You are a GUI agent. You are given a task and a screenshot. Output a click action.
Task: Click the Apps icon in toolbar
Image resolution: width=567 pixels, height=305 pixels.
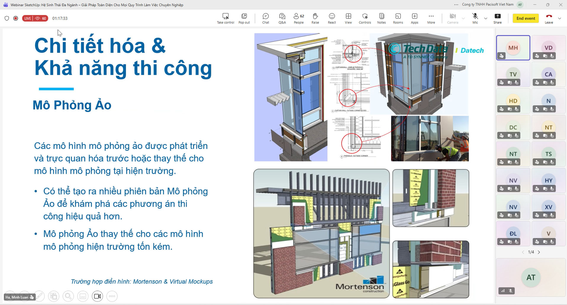(x=415, y=18)
